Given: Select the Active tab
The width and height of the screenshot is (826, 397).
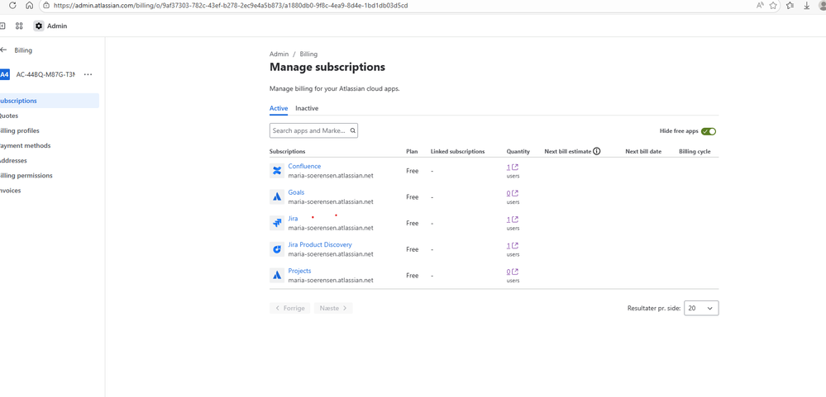Looking at the screenshot, I should pos(279,108).
